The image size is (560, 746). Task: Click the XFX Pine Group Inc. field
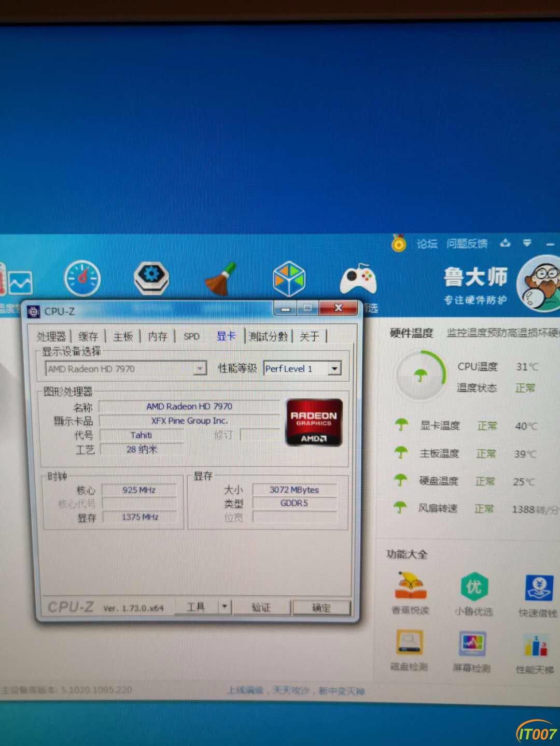click(x=189, y=421)
